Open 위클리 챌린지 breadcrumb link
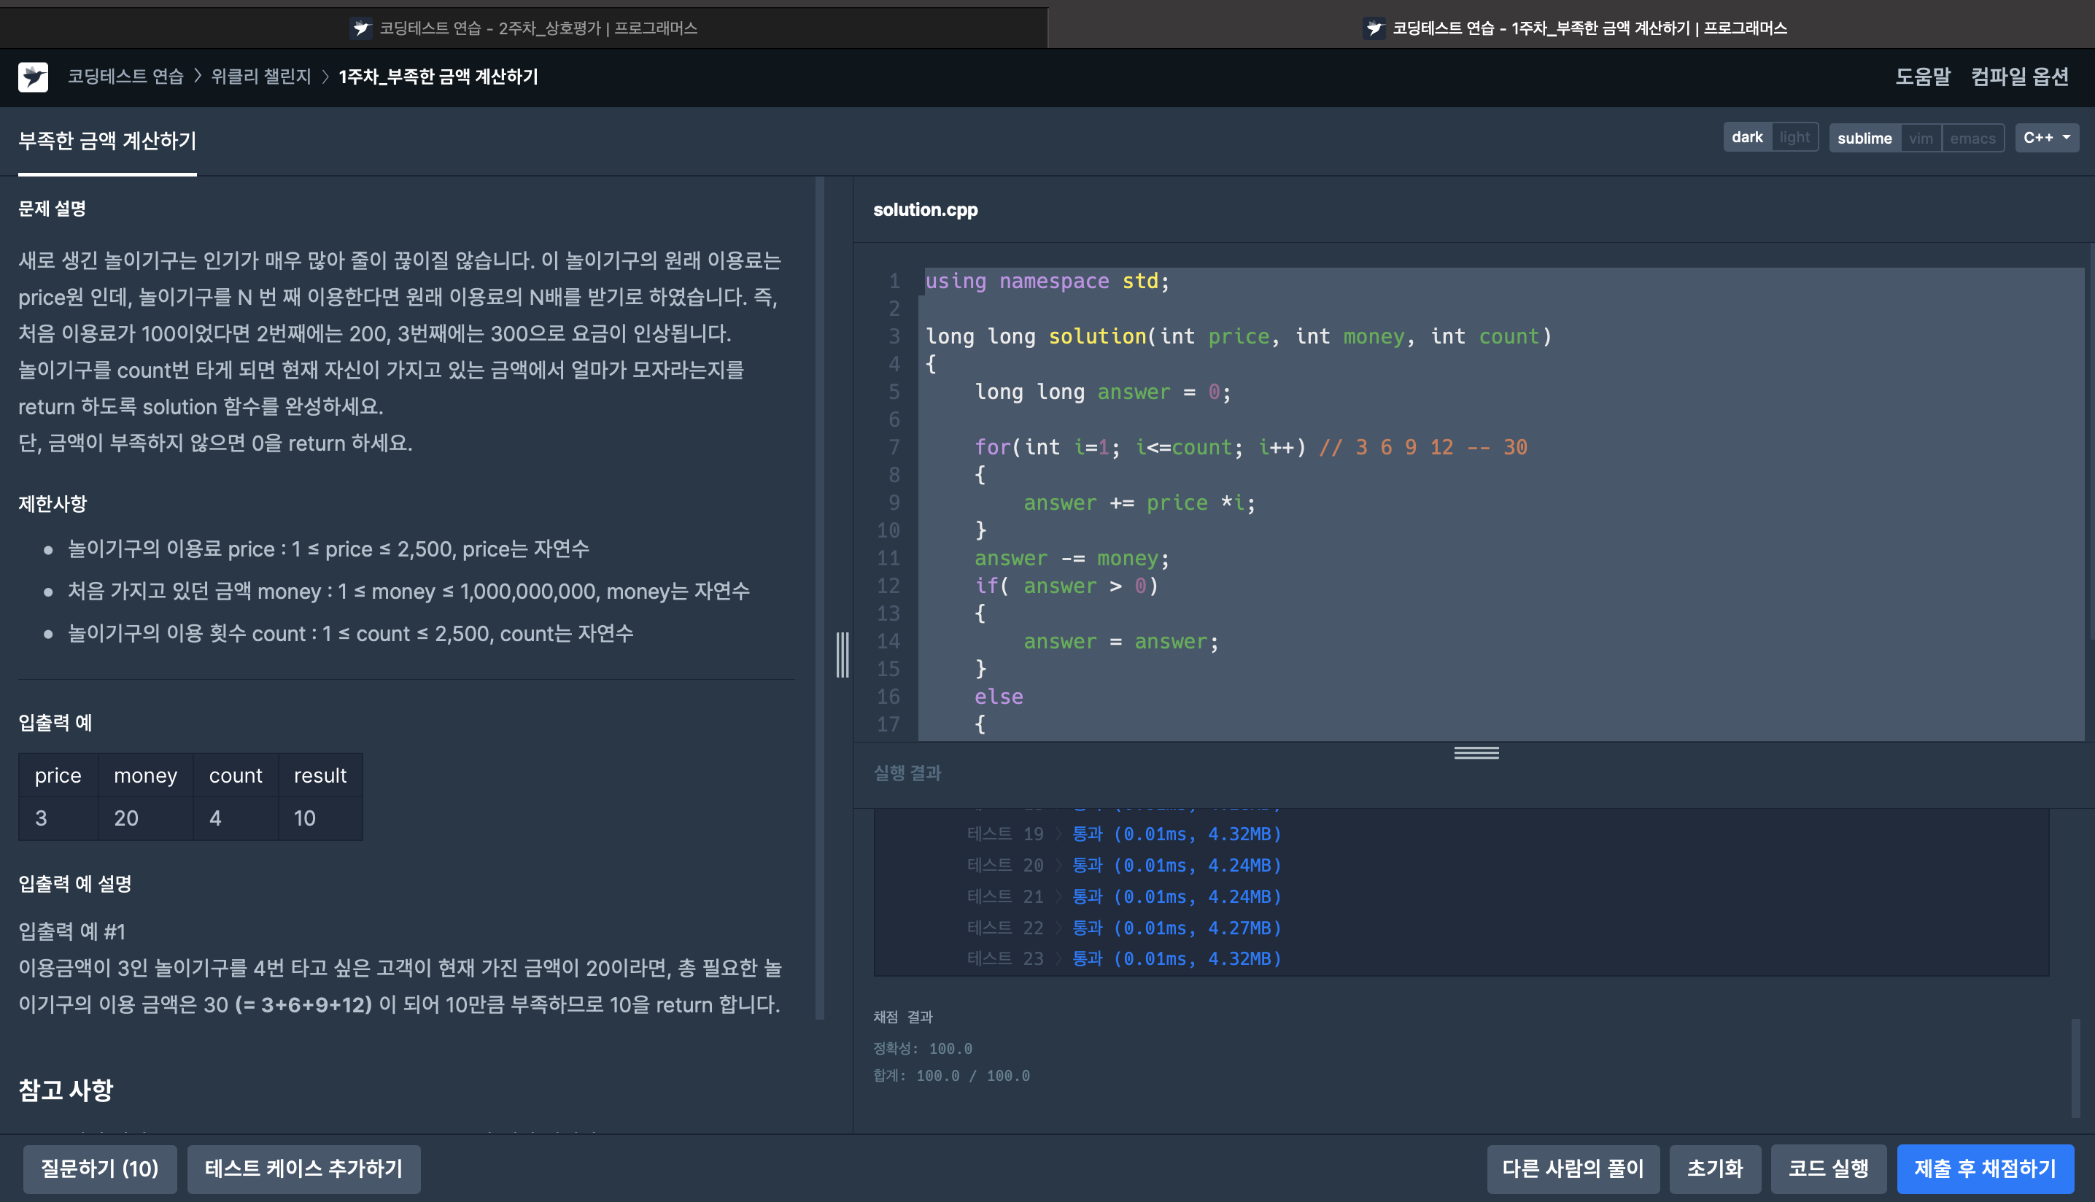 [x=261, y=77]
